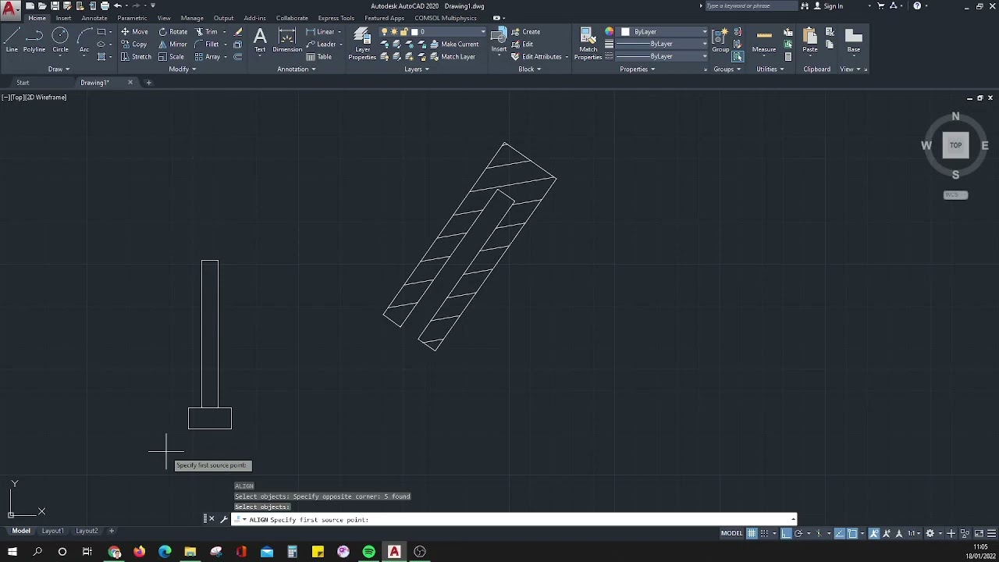Click the Group tool
The image size is (999, 562).
tap(720, 41)
